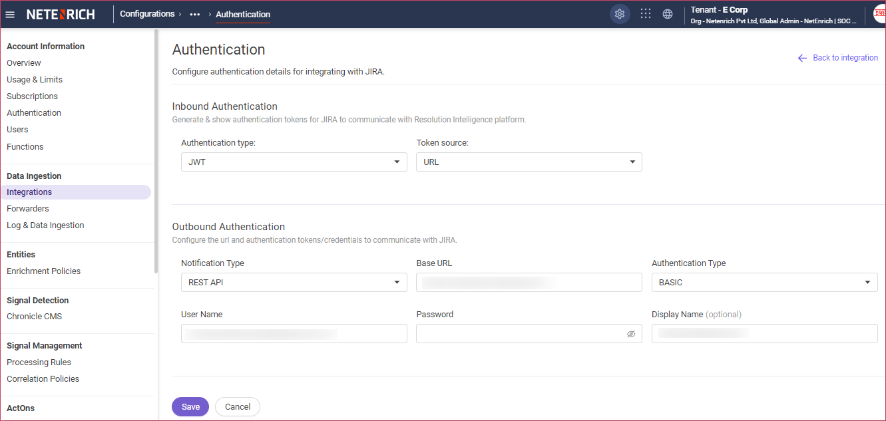Open the Authentication type dropdown showing JWT
Viewport: 886px width, 421px height.
click(x=294, y=162)
